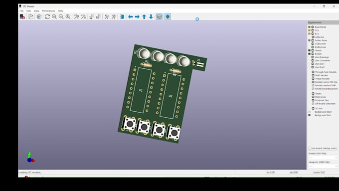
Task: Rotate board X clockwise icon
Action: tap(77, 16)
